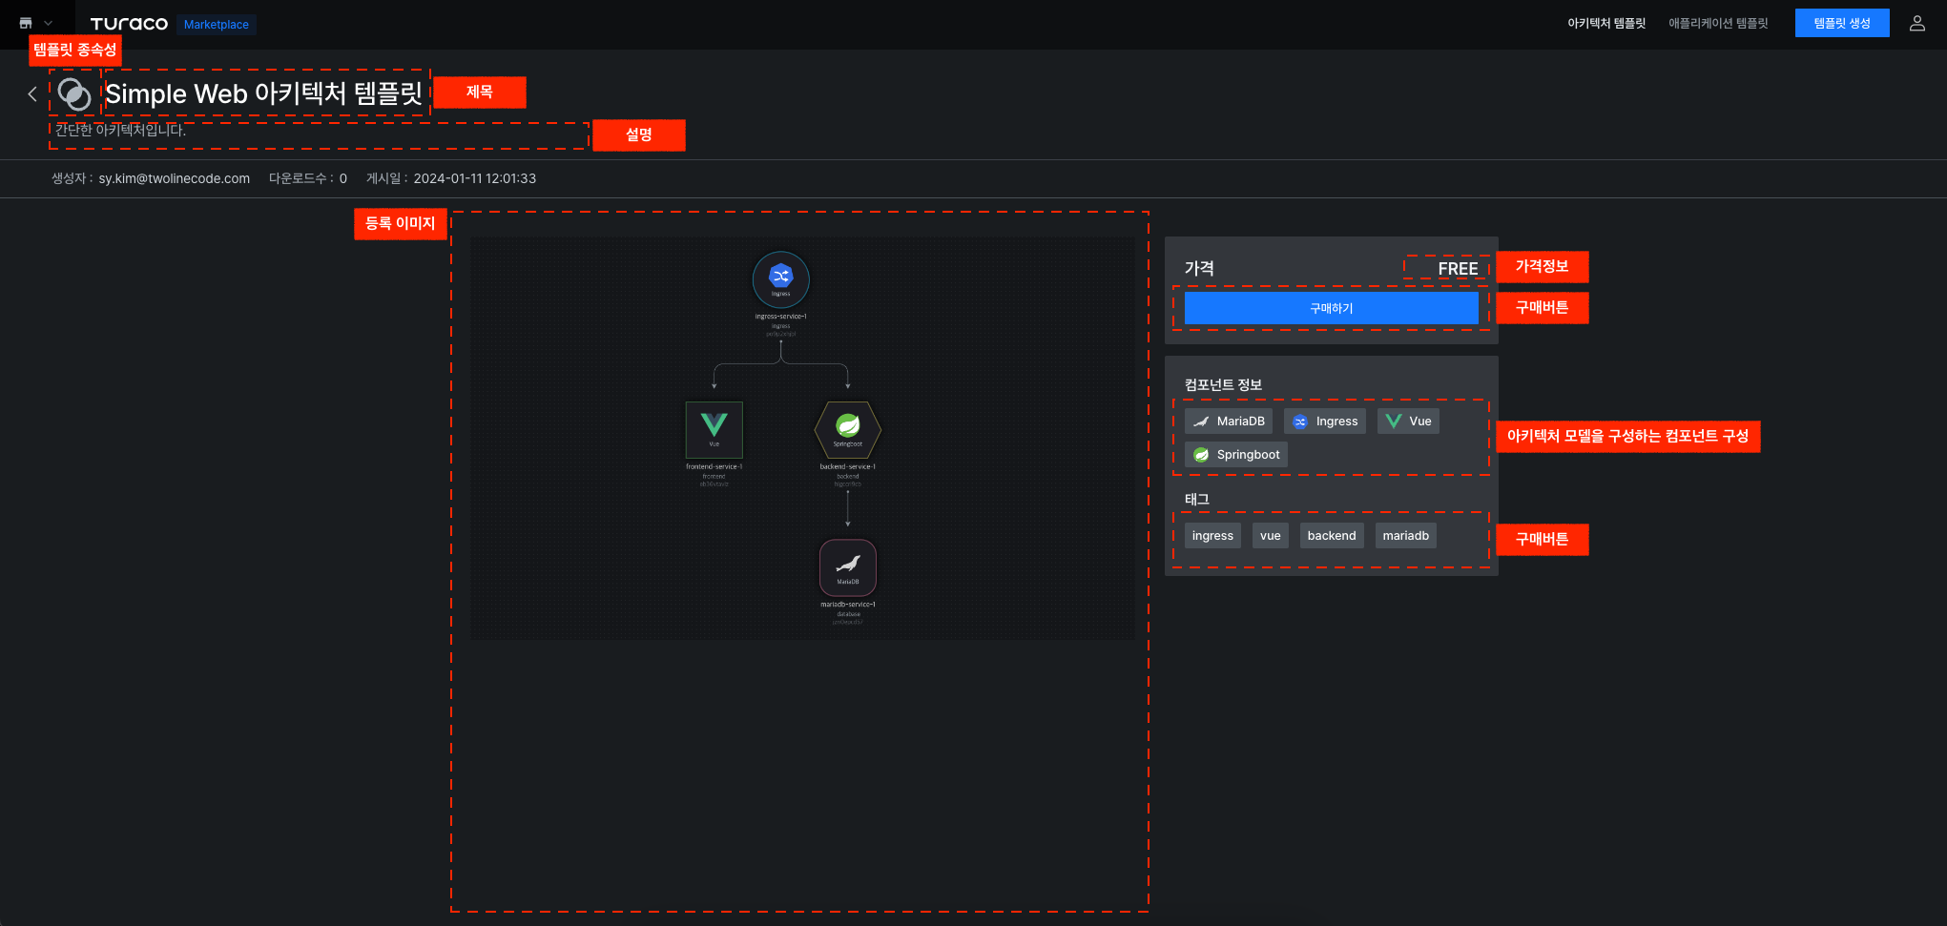Click the mariadb-service-1 node label
The width and height of the screenshot is (1947, 926).
[848, 605]
